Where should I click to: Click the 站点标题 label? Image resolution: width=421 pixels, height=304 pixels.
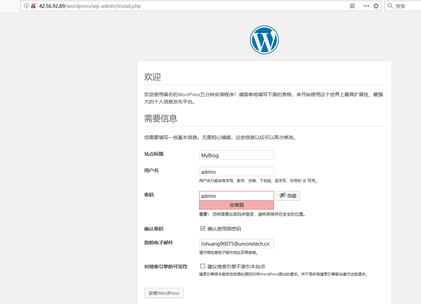(154, 154)
